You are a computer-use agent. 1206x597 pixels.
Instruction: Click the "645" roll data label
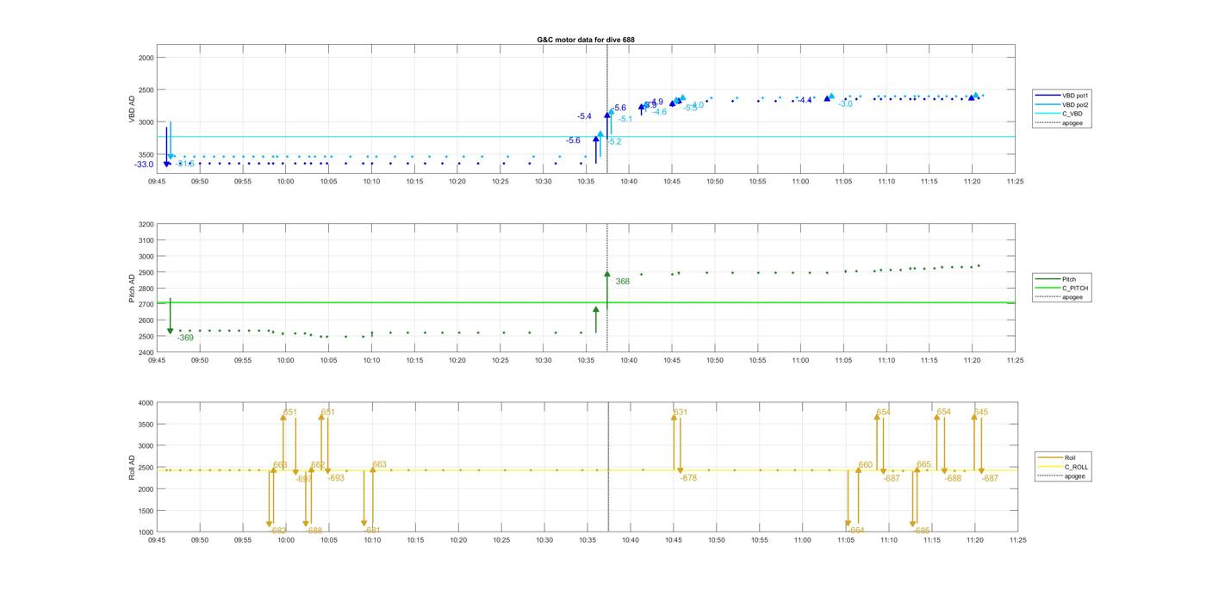[981, 413]
